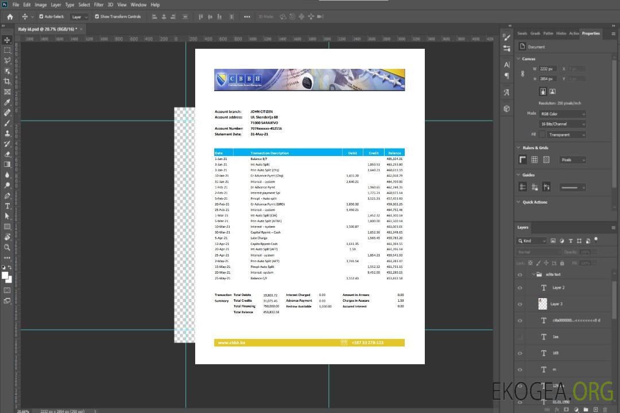Select the Eraser tool
The width and height of the screenshot is (620, 413).
click(x=7, y=154)
